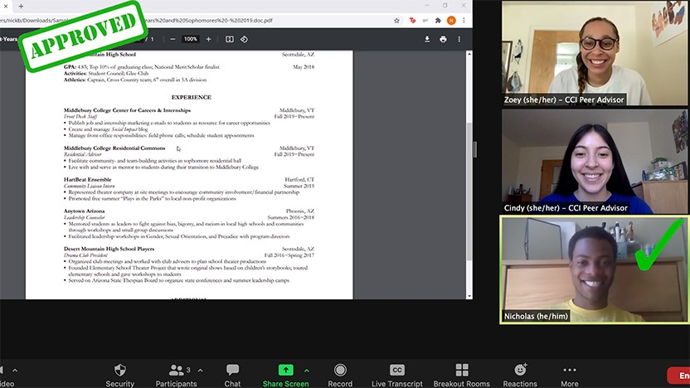Click the PDF scrollbar down arrow
The image size is (690, 388).
coord(469,296)
